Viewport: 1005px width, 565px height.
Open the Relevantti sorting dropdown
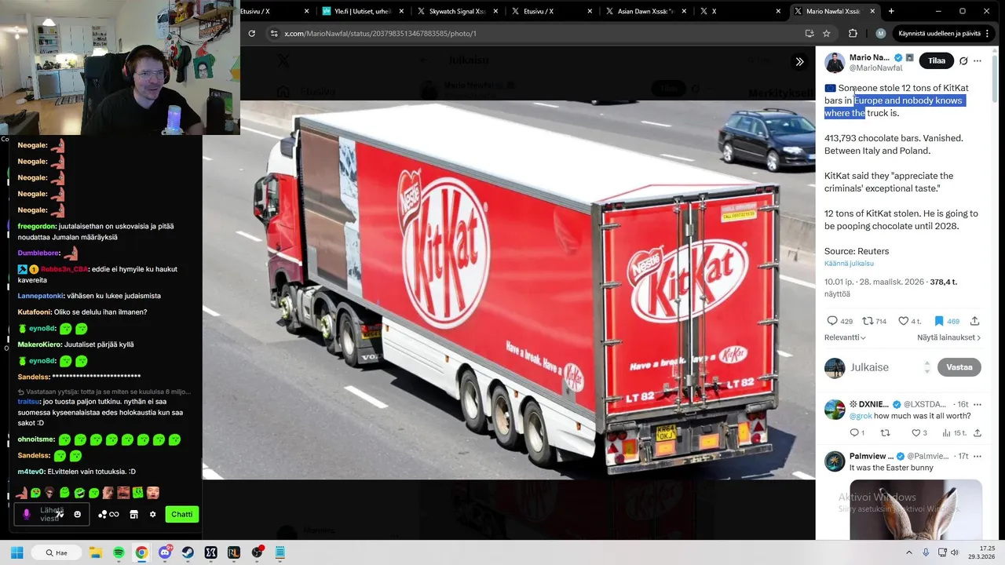[x=845, y=337]
